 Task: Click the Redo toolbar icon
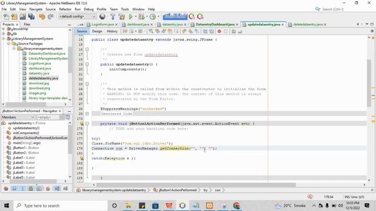51,16
